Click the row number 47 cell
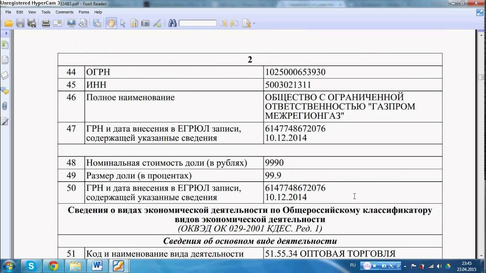The width and height of the screenshot is (486, 273). (x=71, y=133)
